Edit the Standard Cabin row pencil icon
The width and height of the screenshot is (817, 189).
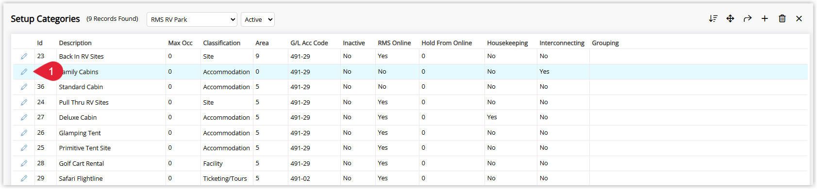point(24,87)
